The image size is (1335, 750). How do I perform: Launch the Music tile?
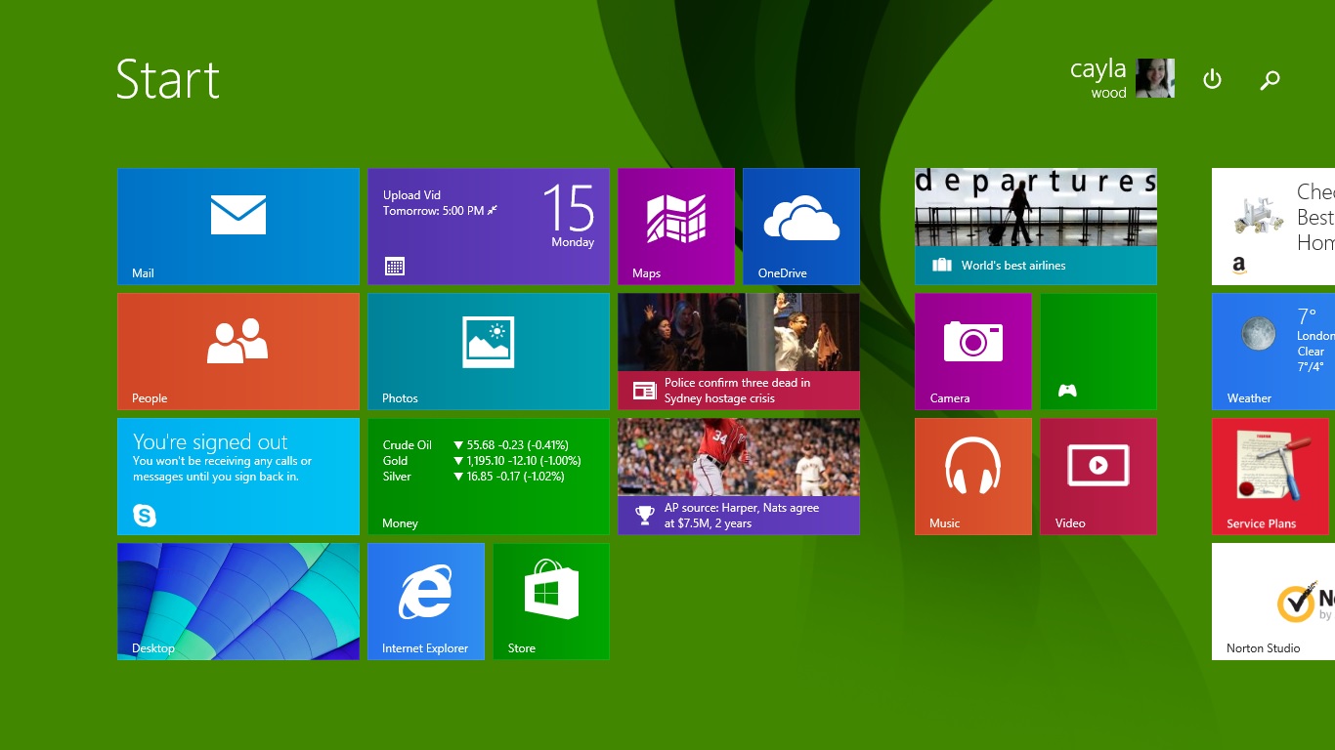(x=973, y=477)
